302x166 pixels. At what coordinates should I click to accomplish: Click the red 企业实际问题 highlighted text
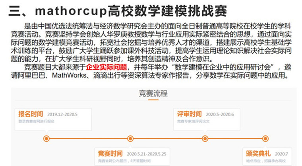click(106, 67)
